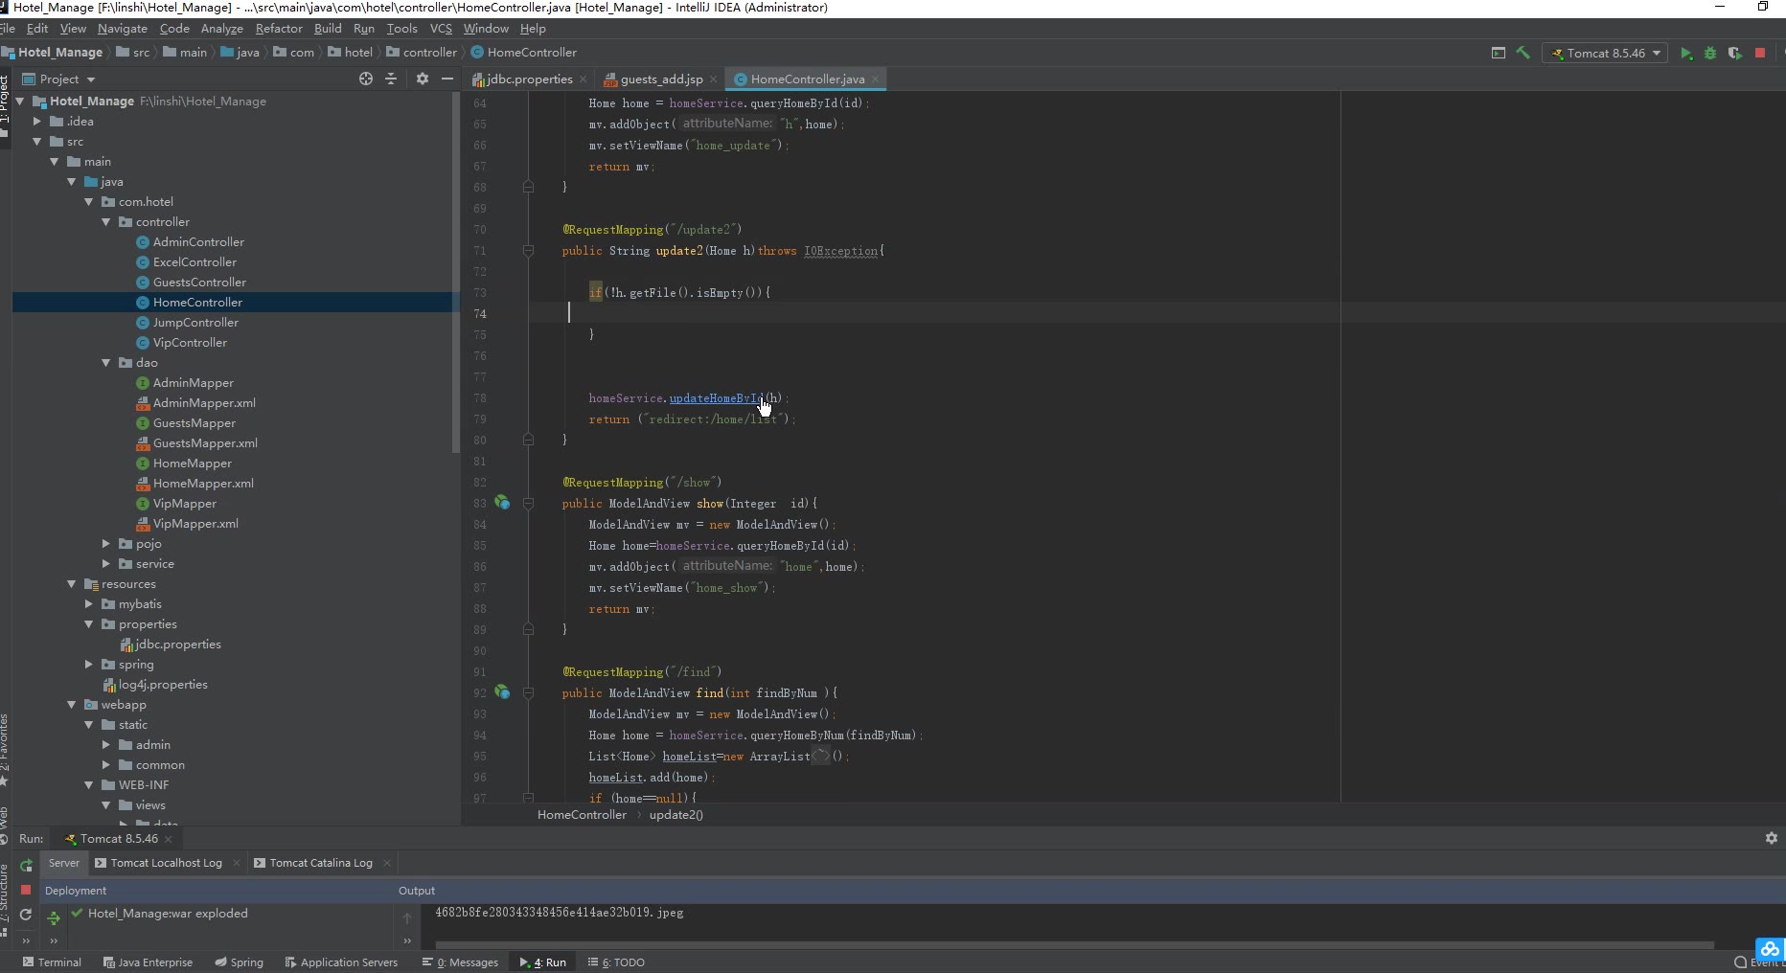Expand the pojo package folder
The height and width of the screenshot is (973, 1786).
point(106,544)
